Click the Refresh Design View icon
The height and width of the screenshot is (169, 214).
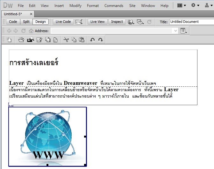(x=149, y=22)
